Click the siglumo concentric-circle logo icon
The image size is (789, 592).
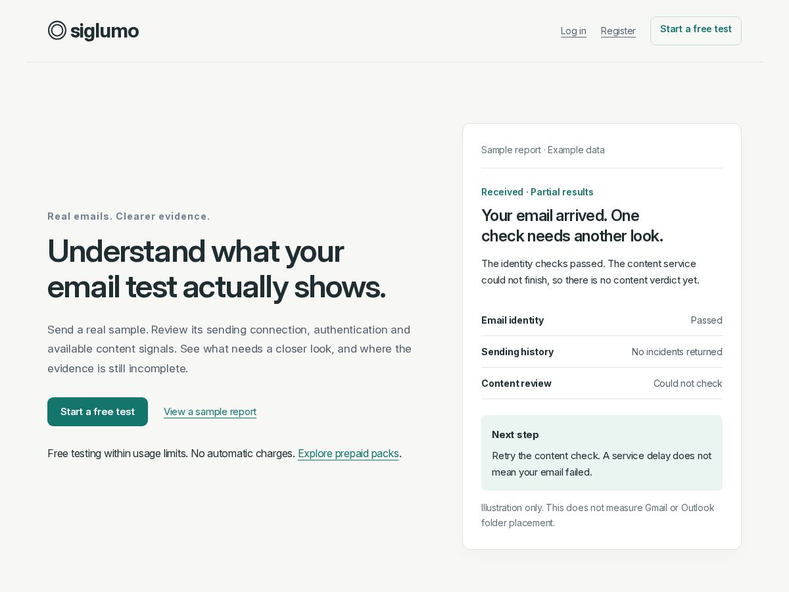57,30
